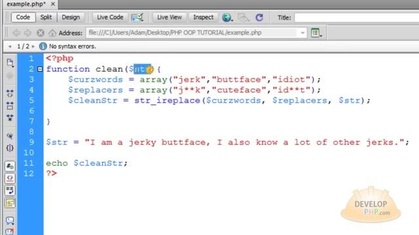Click the word wrap icon
This screenshot has width=419, height=235.
click(x=10, y=191)
